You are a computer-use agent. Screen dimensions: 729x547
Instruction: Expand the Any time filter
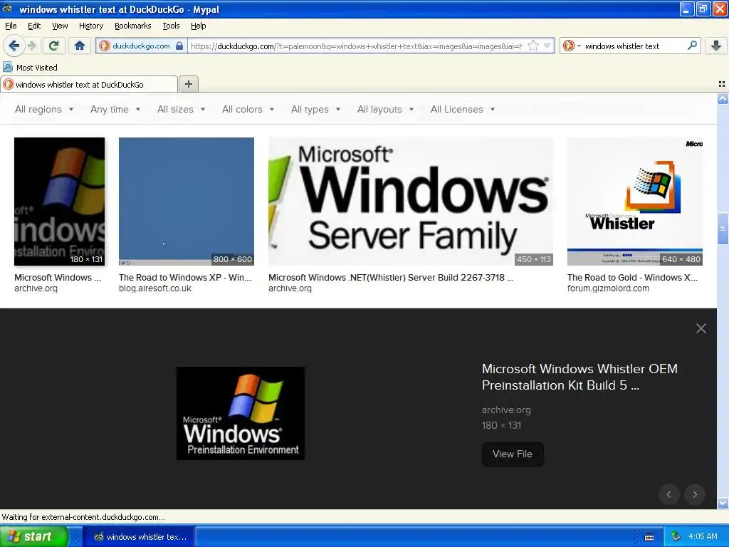[x=115, y=109]
